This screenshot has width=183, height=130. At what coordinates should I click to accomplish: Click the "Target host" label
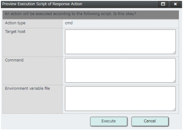point(15,32)
